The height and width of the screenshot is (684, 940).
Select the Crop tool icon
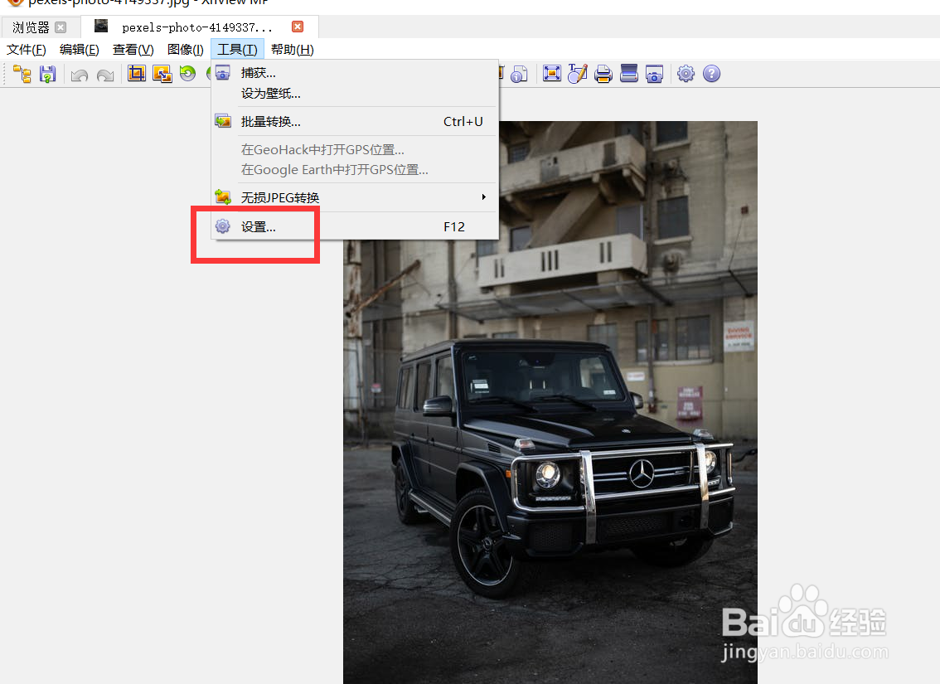137,74
